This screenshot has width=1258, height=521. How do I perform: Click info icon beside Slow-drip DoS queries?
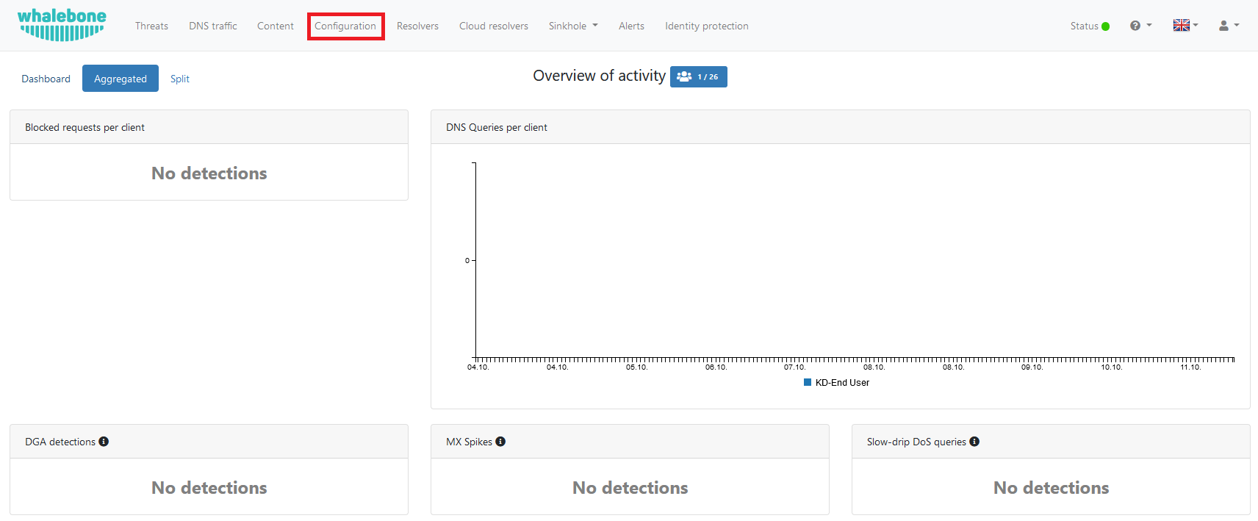[x=974, y=442]
